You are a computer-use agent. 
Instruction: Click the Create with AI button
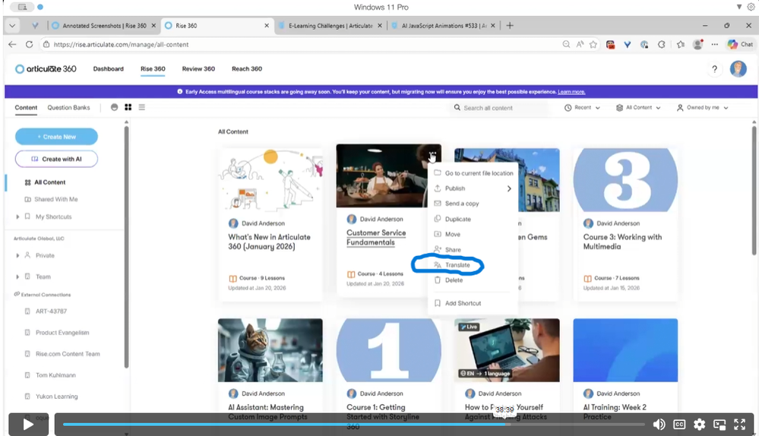point(56,159)
